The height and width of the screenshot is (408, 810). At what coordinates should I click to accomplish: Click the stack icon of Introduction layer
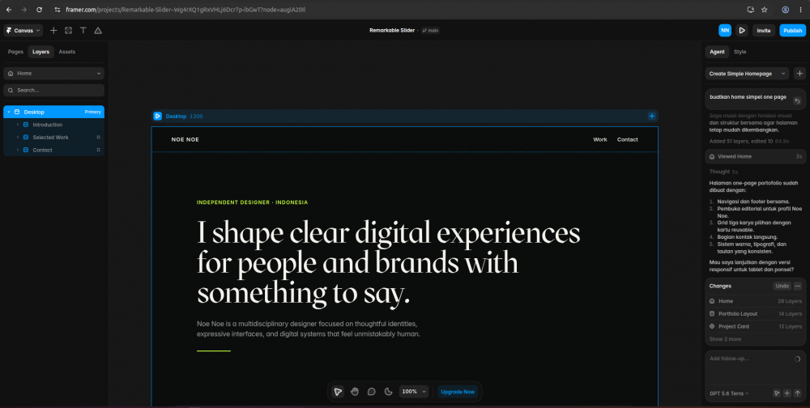point(26,125)
